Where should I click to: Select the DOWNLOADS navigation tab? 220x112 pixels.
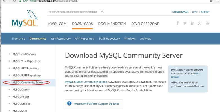pyautogui.click(x=82, y=24)
